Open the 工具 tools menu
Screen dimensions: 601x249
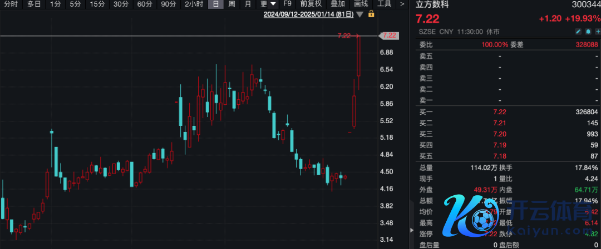[384, 4]
